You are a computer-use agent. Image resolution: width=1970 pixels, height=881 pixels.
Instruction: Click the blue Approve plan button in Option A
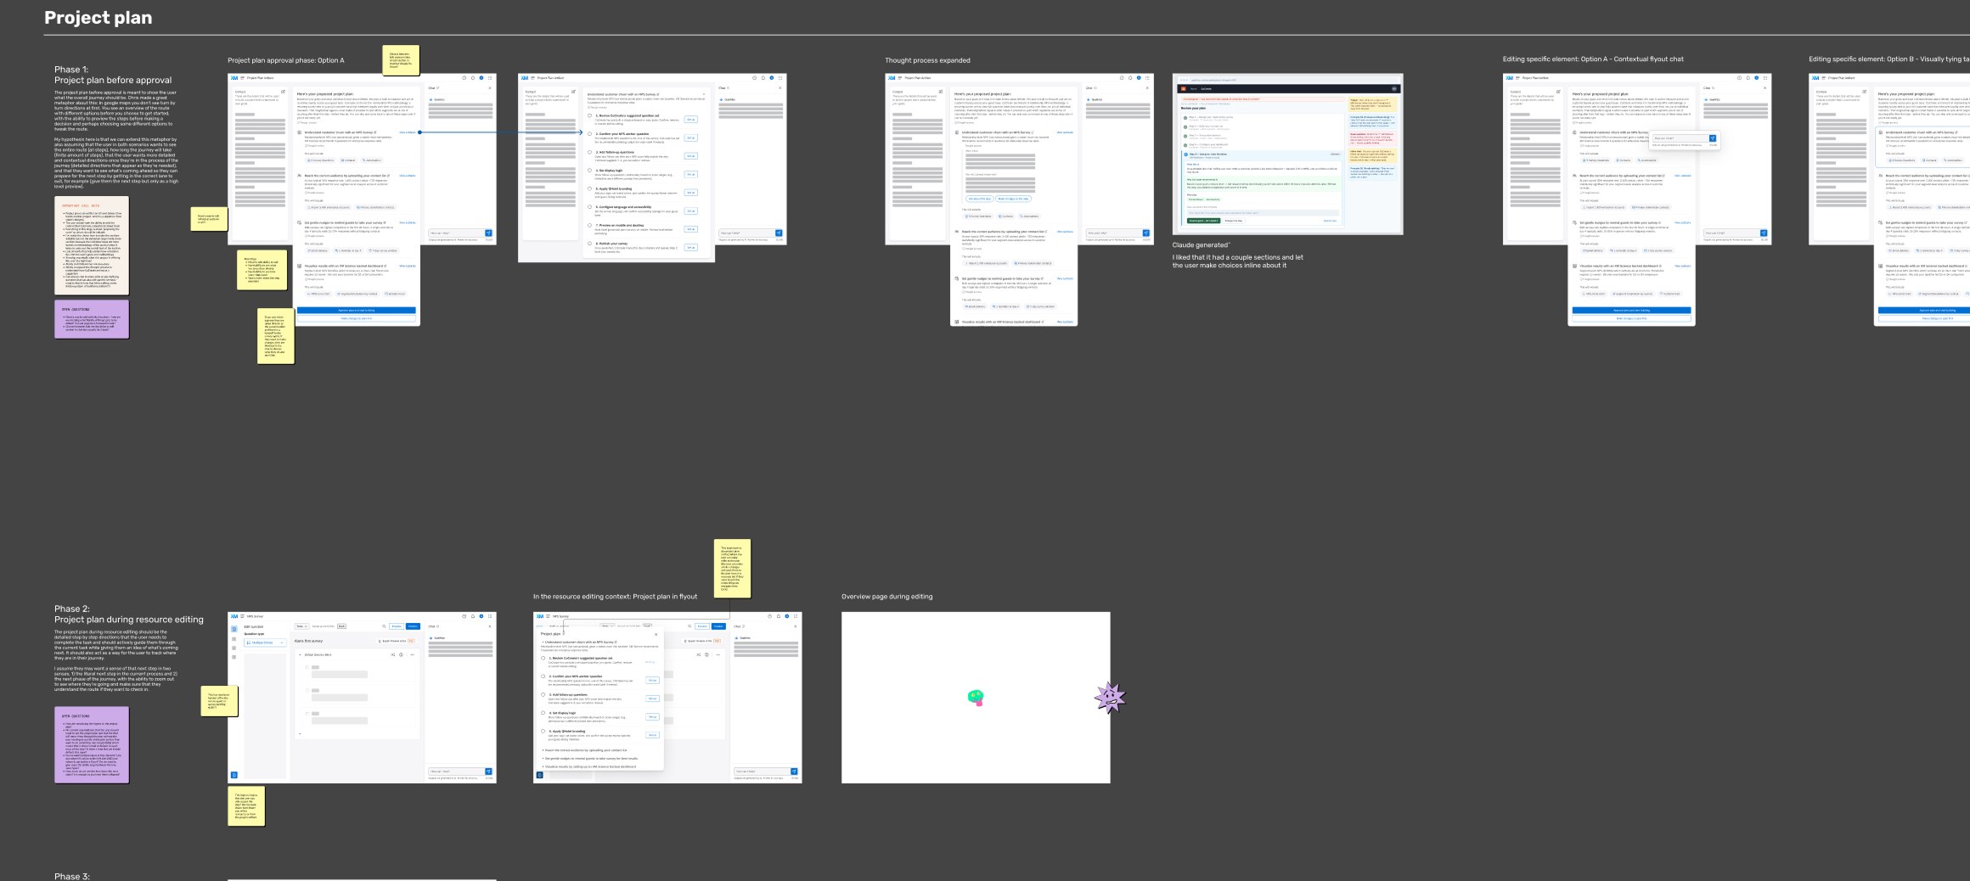(x=357, y=311)
